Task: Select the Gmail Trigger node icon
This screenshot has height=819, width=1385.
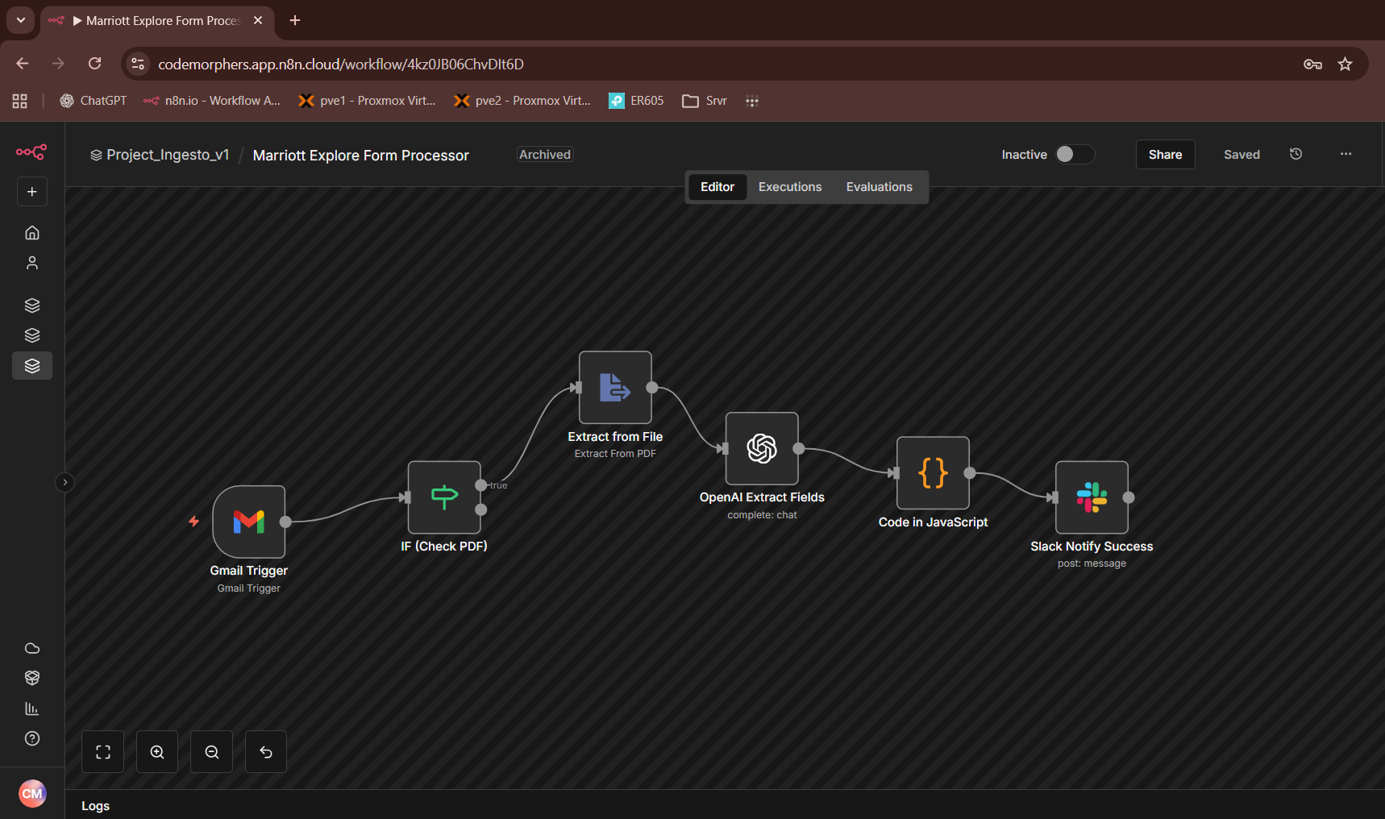Action: click(249, 522)
